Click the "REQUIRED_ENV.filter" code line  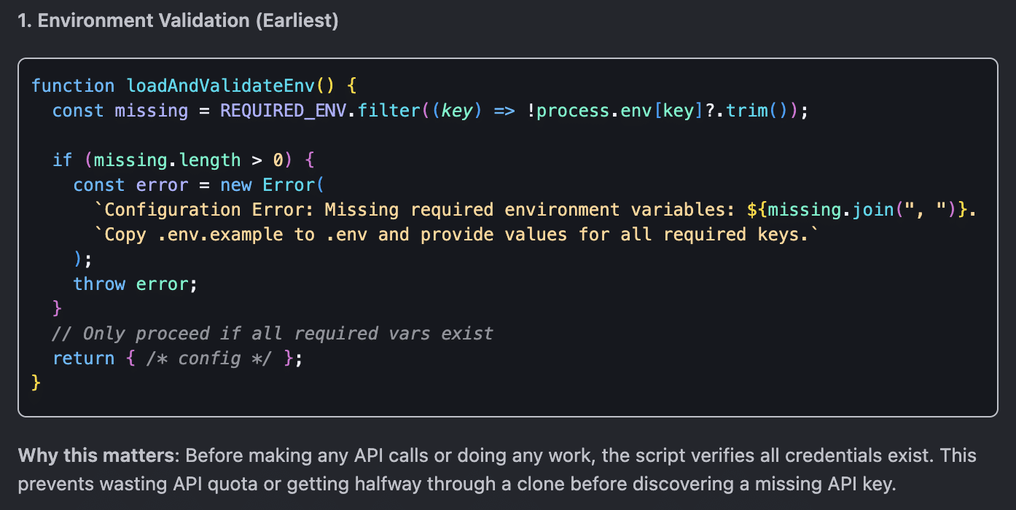coord(431,111)
